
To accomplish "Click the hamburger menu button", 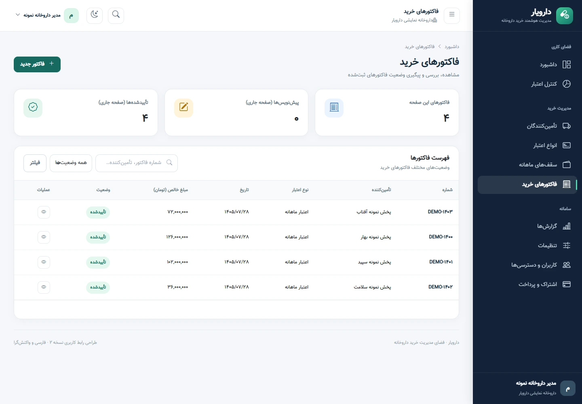I will 452,15.
